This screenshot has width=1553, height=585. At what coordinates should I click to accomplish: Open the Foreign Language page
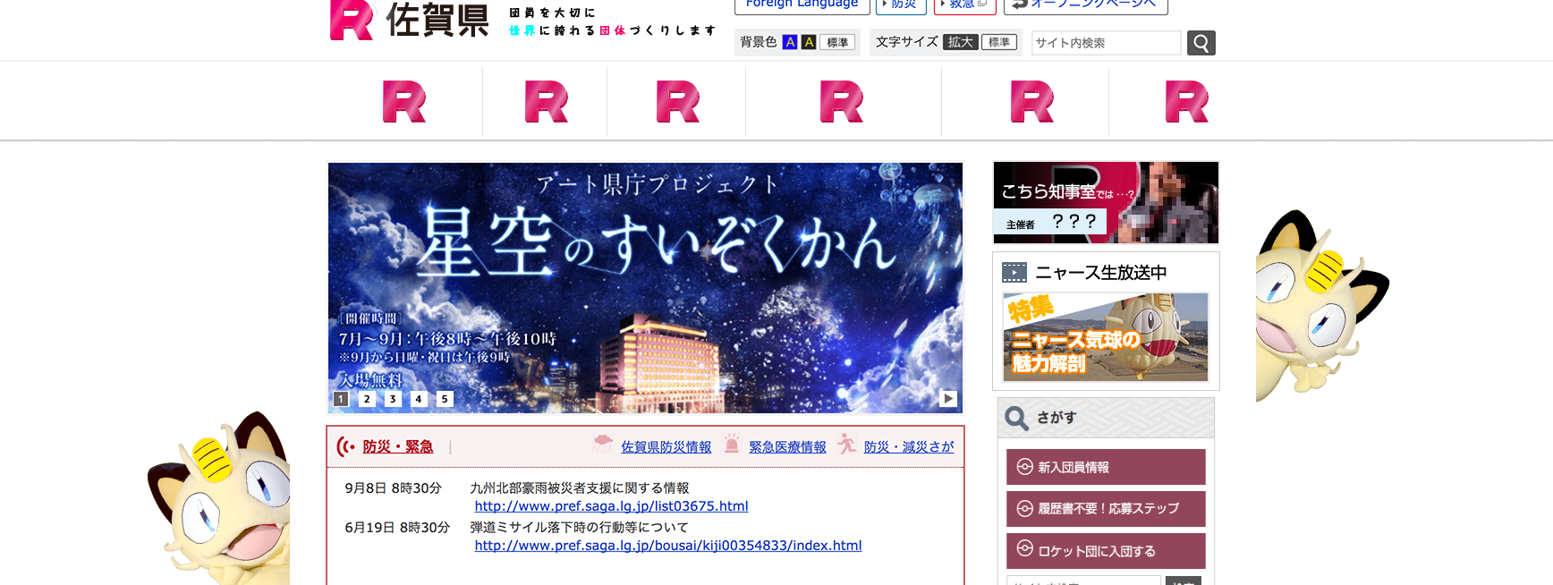tap(802, 5)
